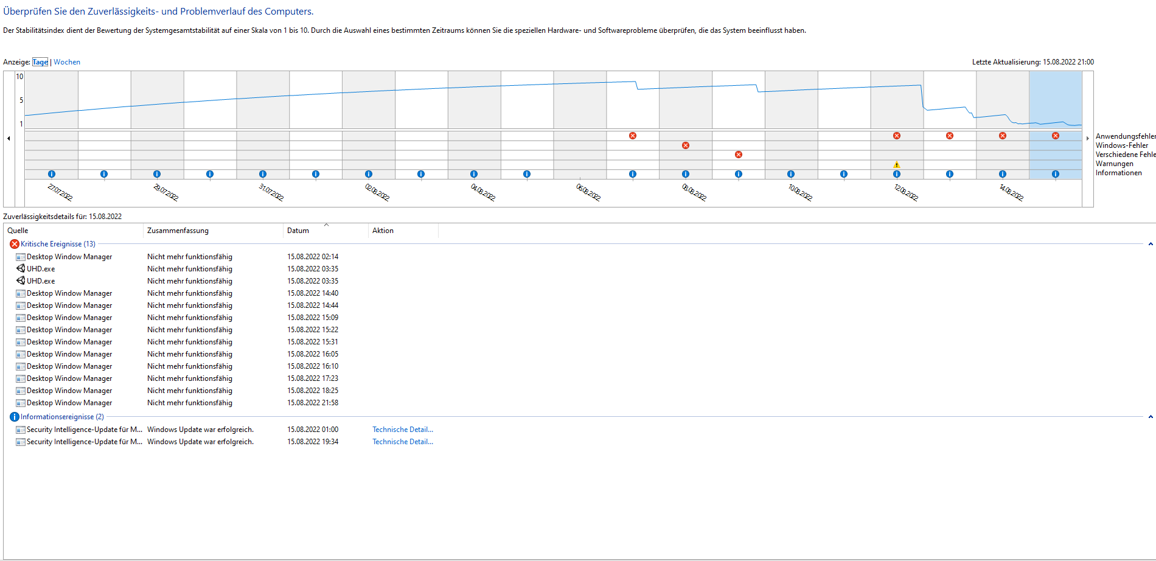This screenshot has width=1156, height=561.
Task: Click the information icon for 15.08.2022
Action: click(x=1056, y=174)
